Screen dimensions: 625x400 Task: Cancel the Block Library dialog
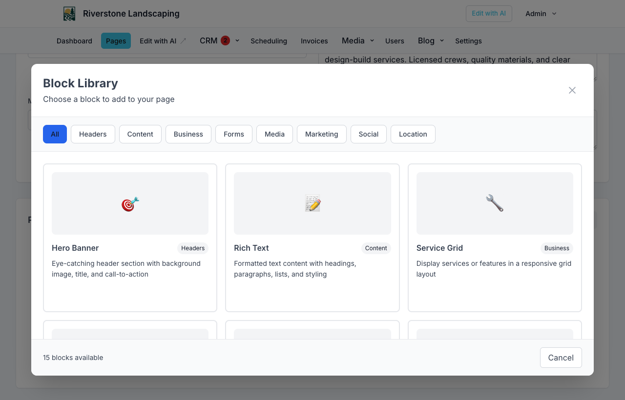point(561,358)
